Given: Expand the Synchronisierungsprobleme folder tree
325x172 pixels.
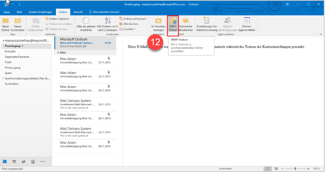Looking at the screenshot, I should (x=4, y=78).
